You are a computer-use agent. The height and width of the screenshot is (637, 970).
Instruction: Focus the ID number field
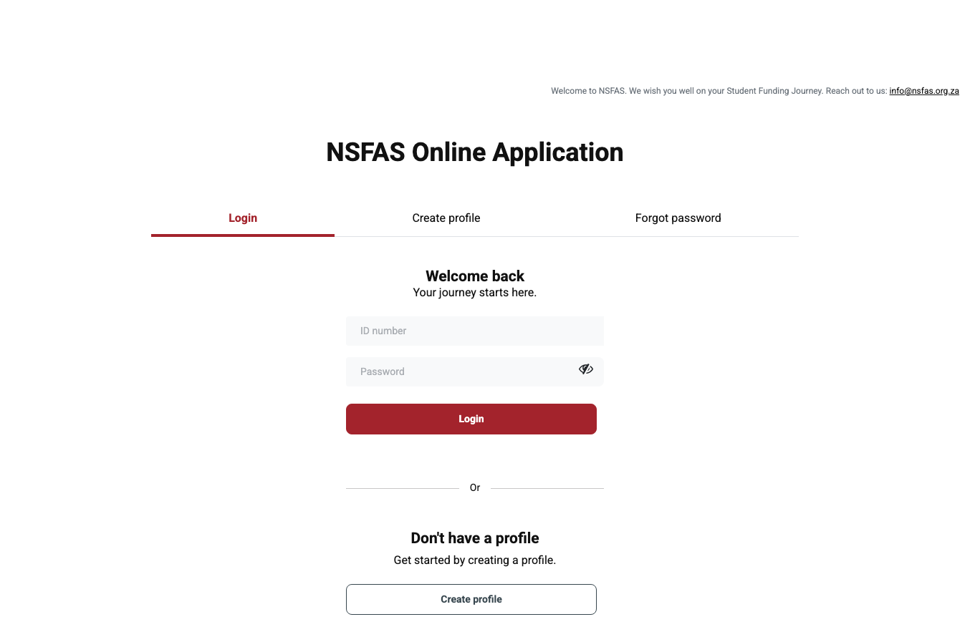[474, 331]
